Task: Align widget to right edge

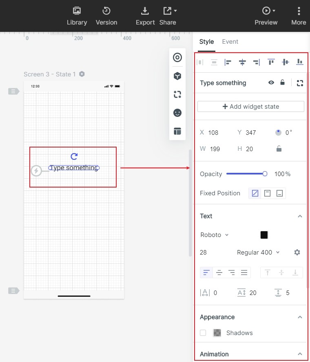Action: click(x=257, y=62)
